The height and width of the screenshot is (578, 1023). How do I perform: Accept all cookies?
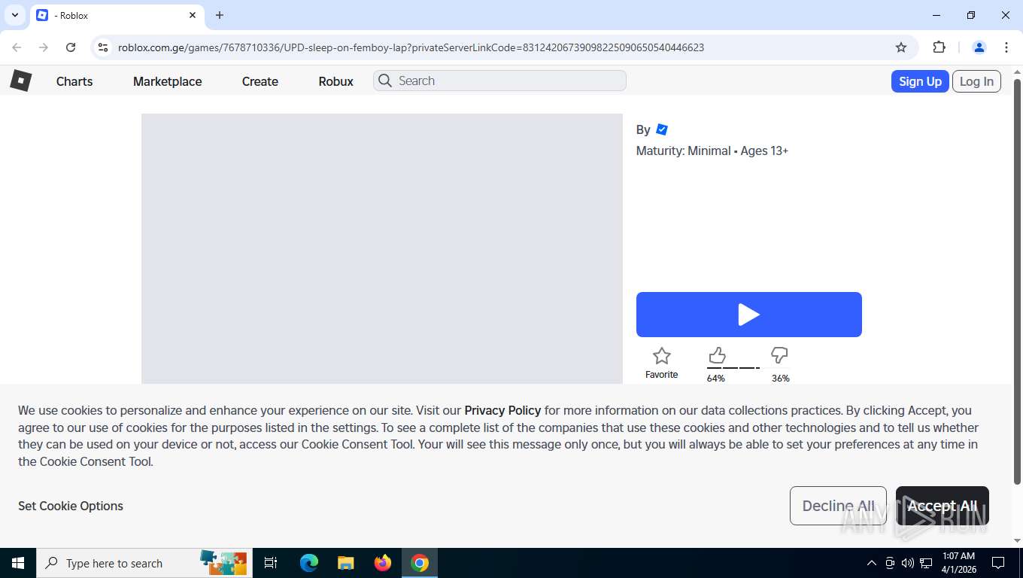pyautogui.click(x=942, y=506)
